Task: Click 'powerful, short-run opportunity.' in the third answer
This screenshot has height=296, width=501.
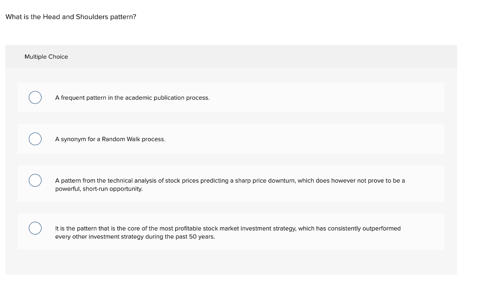Action: click(x=99, y=189)
